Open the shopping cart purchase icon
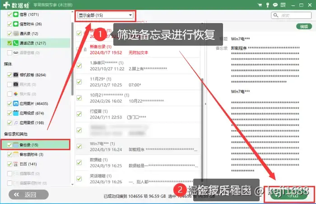The image size is (316, 204). [x=260, y=5]
